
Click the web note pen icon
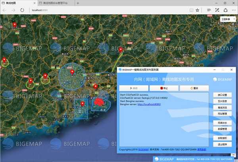click(217, 10)
